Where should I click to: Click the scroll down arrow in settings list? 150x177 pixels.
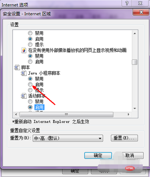(x=135, y=109)
